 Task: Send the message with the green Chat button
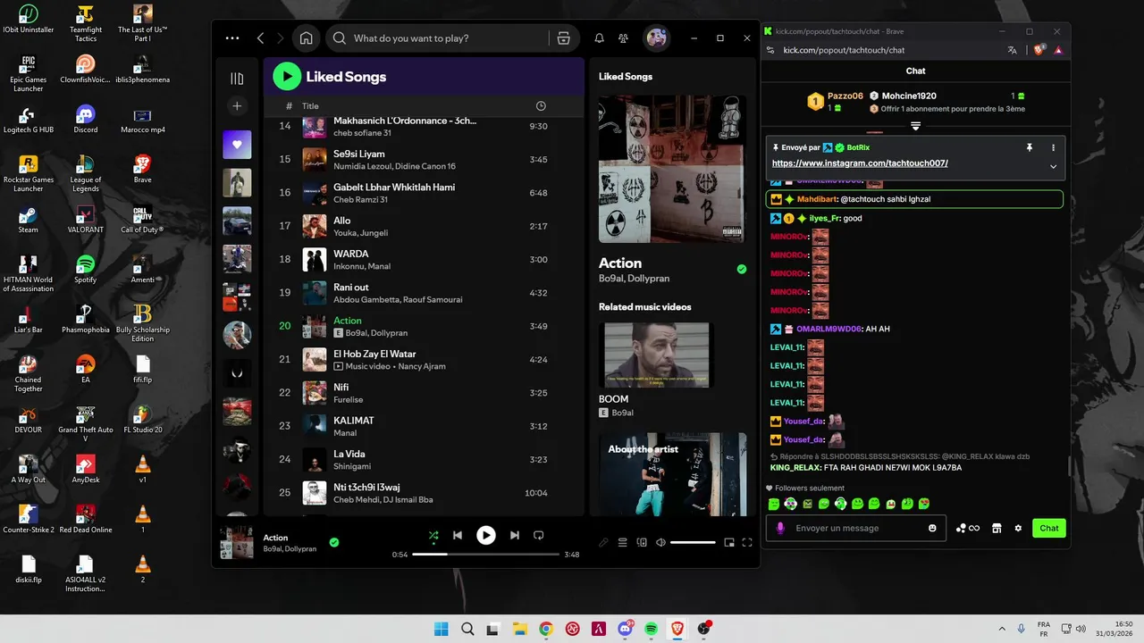tap(1049, 528)
